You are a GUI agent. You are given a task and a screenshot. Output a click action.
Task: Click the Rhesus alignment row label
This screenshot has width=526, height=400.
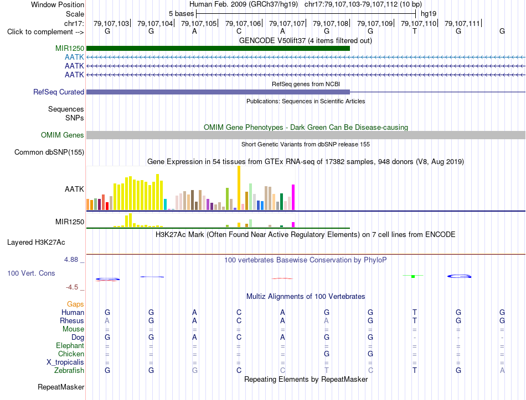coord(72,320)
